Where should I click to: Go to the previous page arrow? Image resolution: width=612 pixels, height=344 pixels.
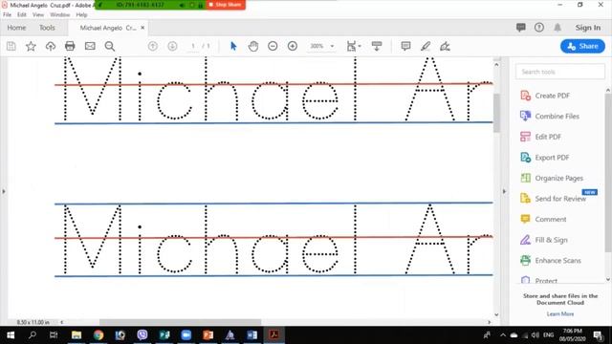tap(153, 46)
